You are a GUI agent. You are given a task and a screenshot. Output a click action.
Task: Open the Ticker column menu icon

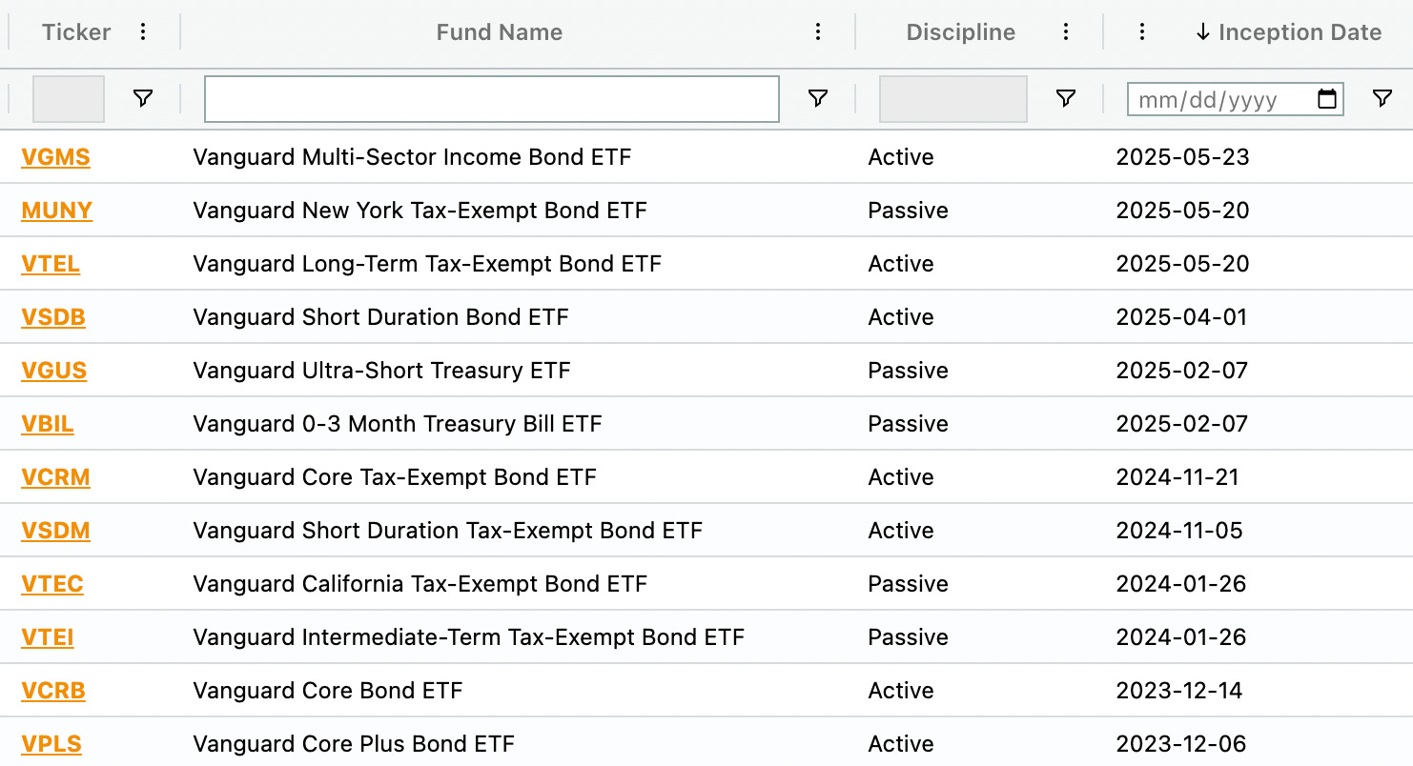click(x=143, y=32)
